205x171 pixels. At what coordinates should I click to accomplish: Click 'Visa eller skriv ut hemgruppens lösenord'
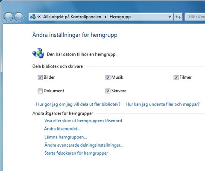[x=83, y=121]
